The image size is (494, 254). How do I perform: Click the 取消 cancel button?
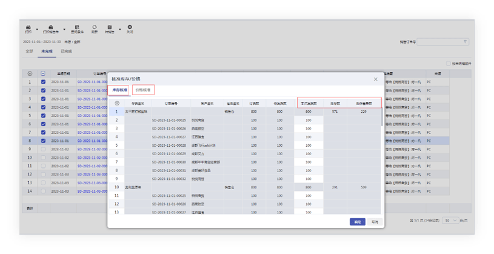(x=375, y=222)
